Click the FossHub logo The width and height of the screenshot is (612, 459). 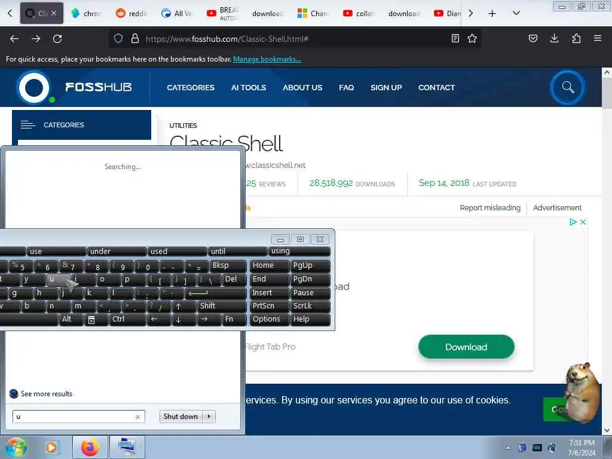(75, 87)
